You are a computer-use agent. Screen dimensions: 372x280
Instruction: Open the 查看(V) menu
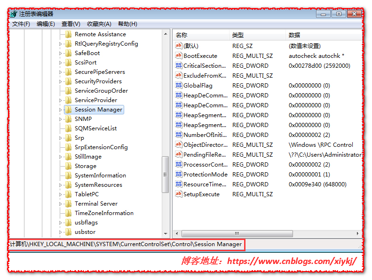(x=71, y=24)
